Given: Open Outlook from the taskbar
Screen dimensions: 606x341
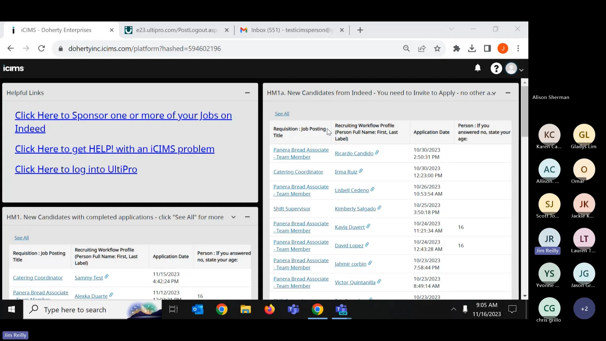Looking at the screenshot, I should coord(198,309).
